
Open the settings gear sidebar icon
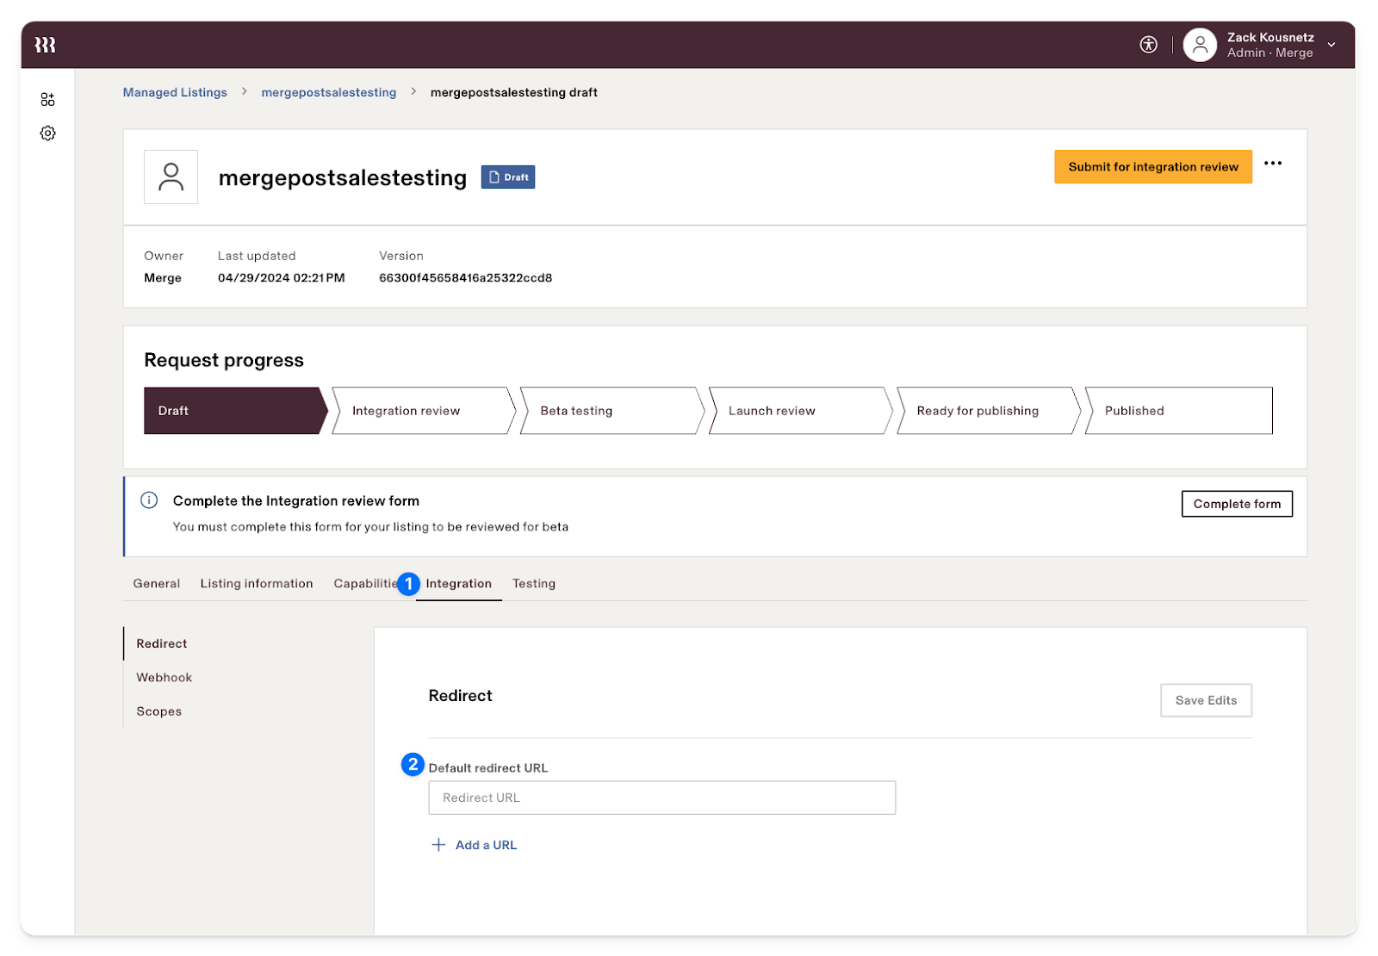tap(48, 133)
